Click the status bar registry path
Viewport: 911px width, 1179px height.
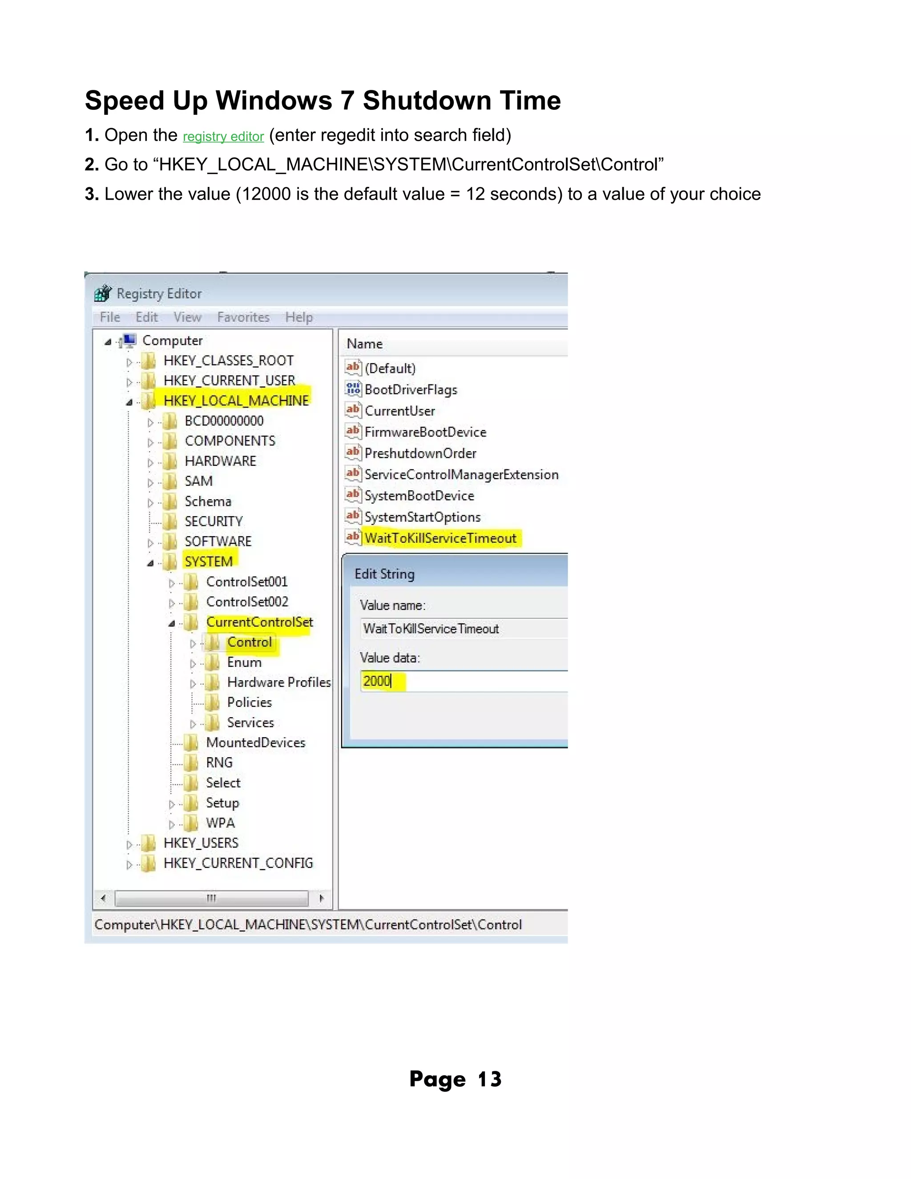[308, 925]
